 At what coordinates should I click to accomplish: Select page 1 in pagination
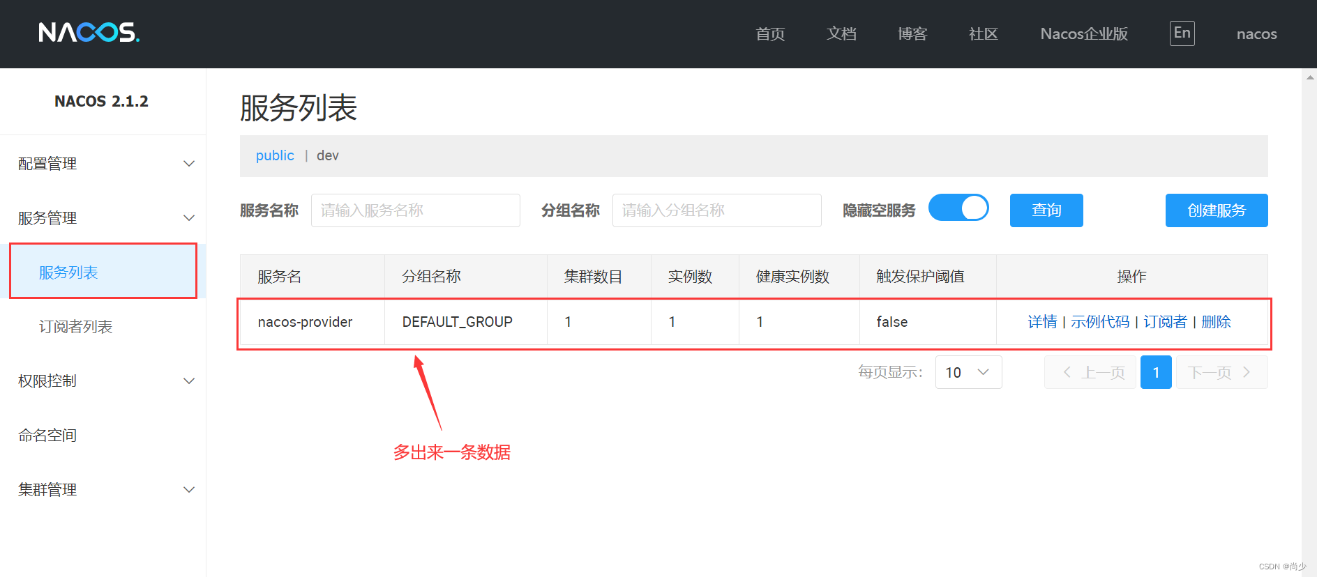tap(1156, 372)
